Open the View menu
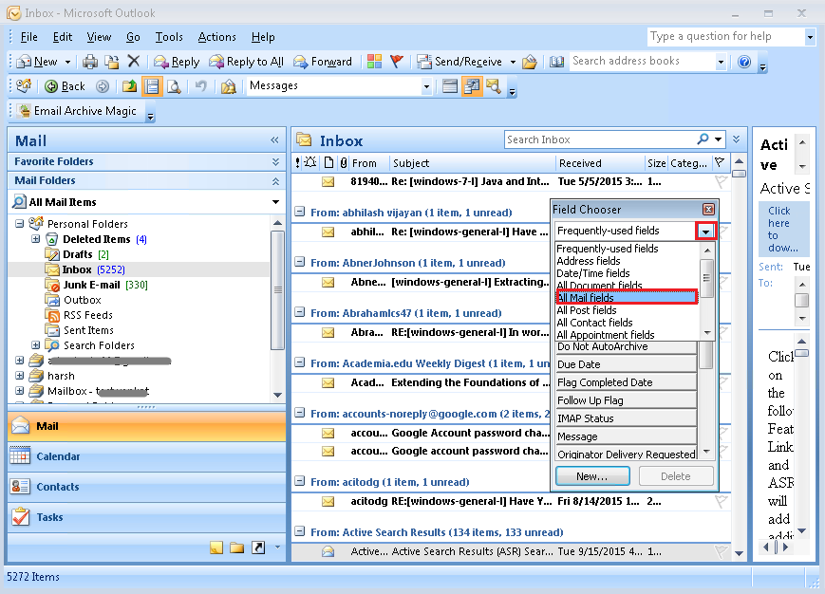 click(99, 37)
